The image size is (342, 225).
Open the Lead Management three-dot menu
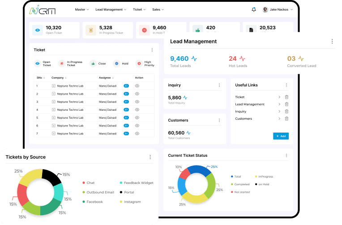coord(332,42)
